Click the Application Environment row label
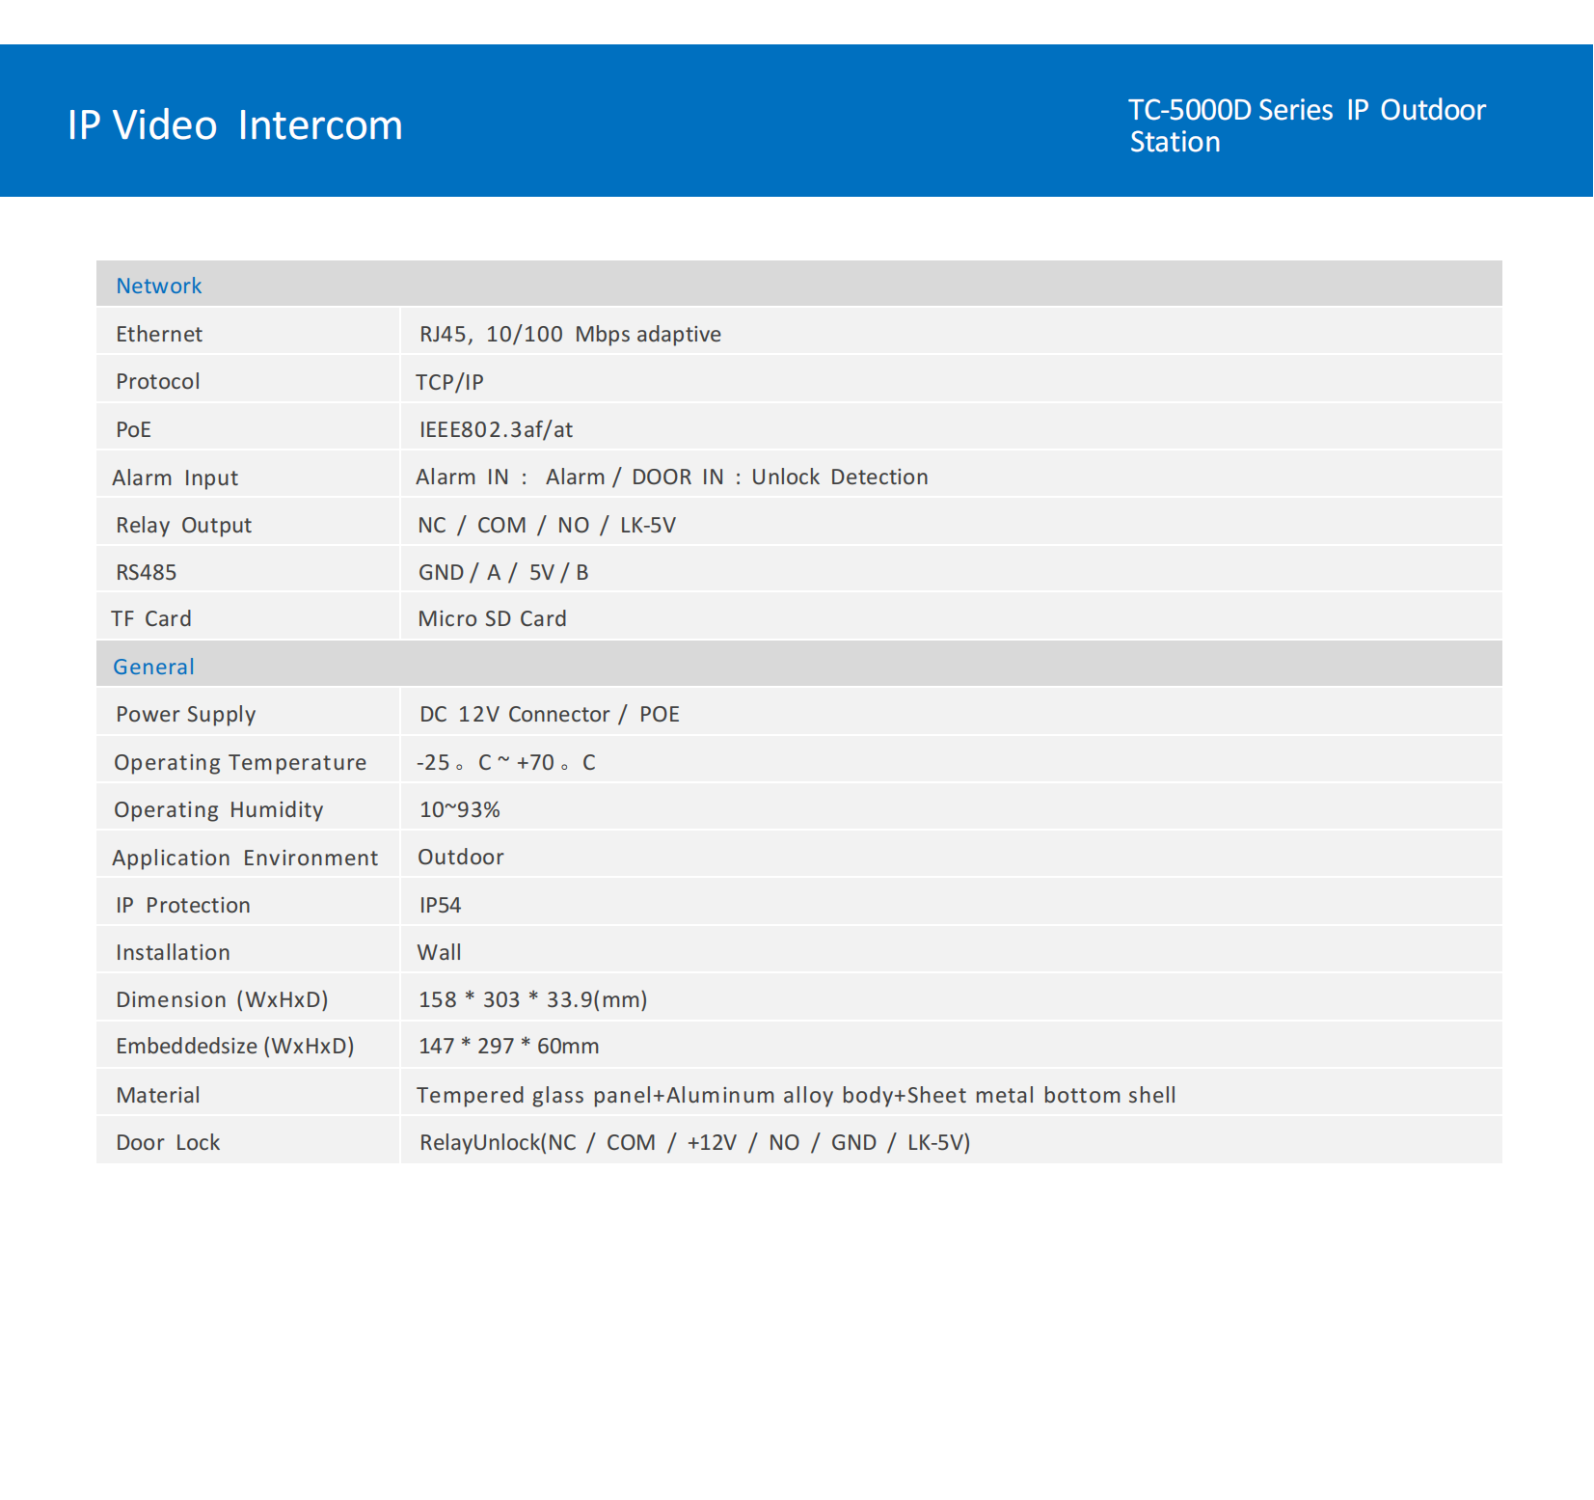The width and height of the screenshot is (1594, 1500). [245, 858]
